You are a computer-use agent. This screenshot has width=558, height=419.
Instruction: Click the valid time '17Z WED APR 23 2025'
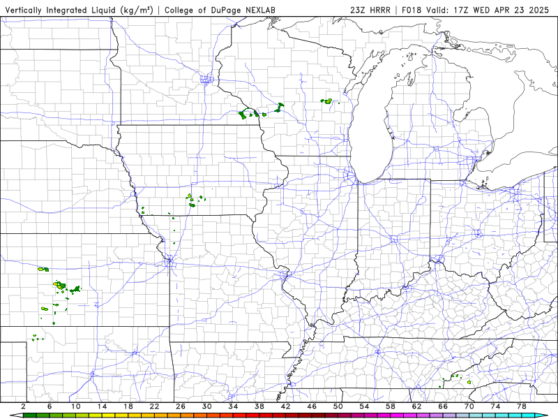(502, 10)
